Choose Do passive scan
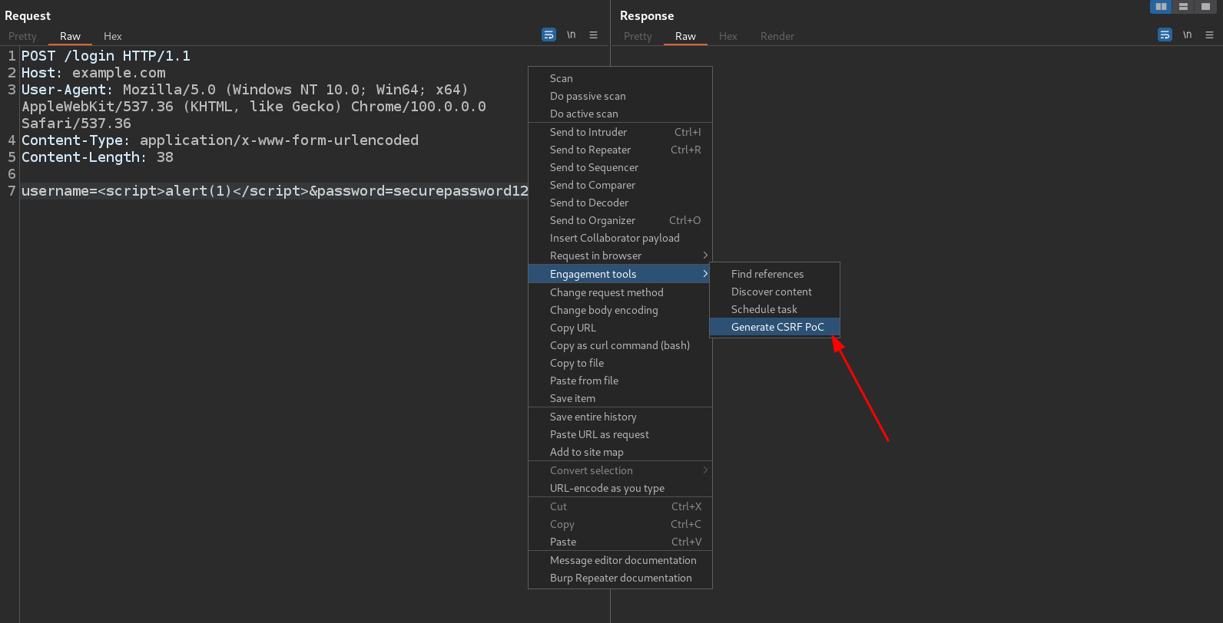1223x623 pixels. point(620,96)
